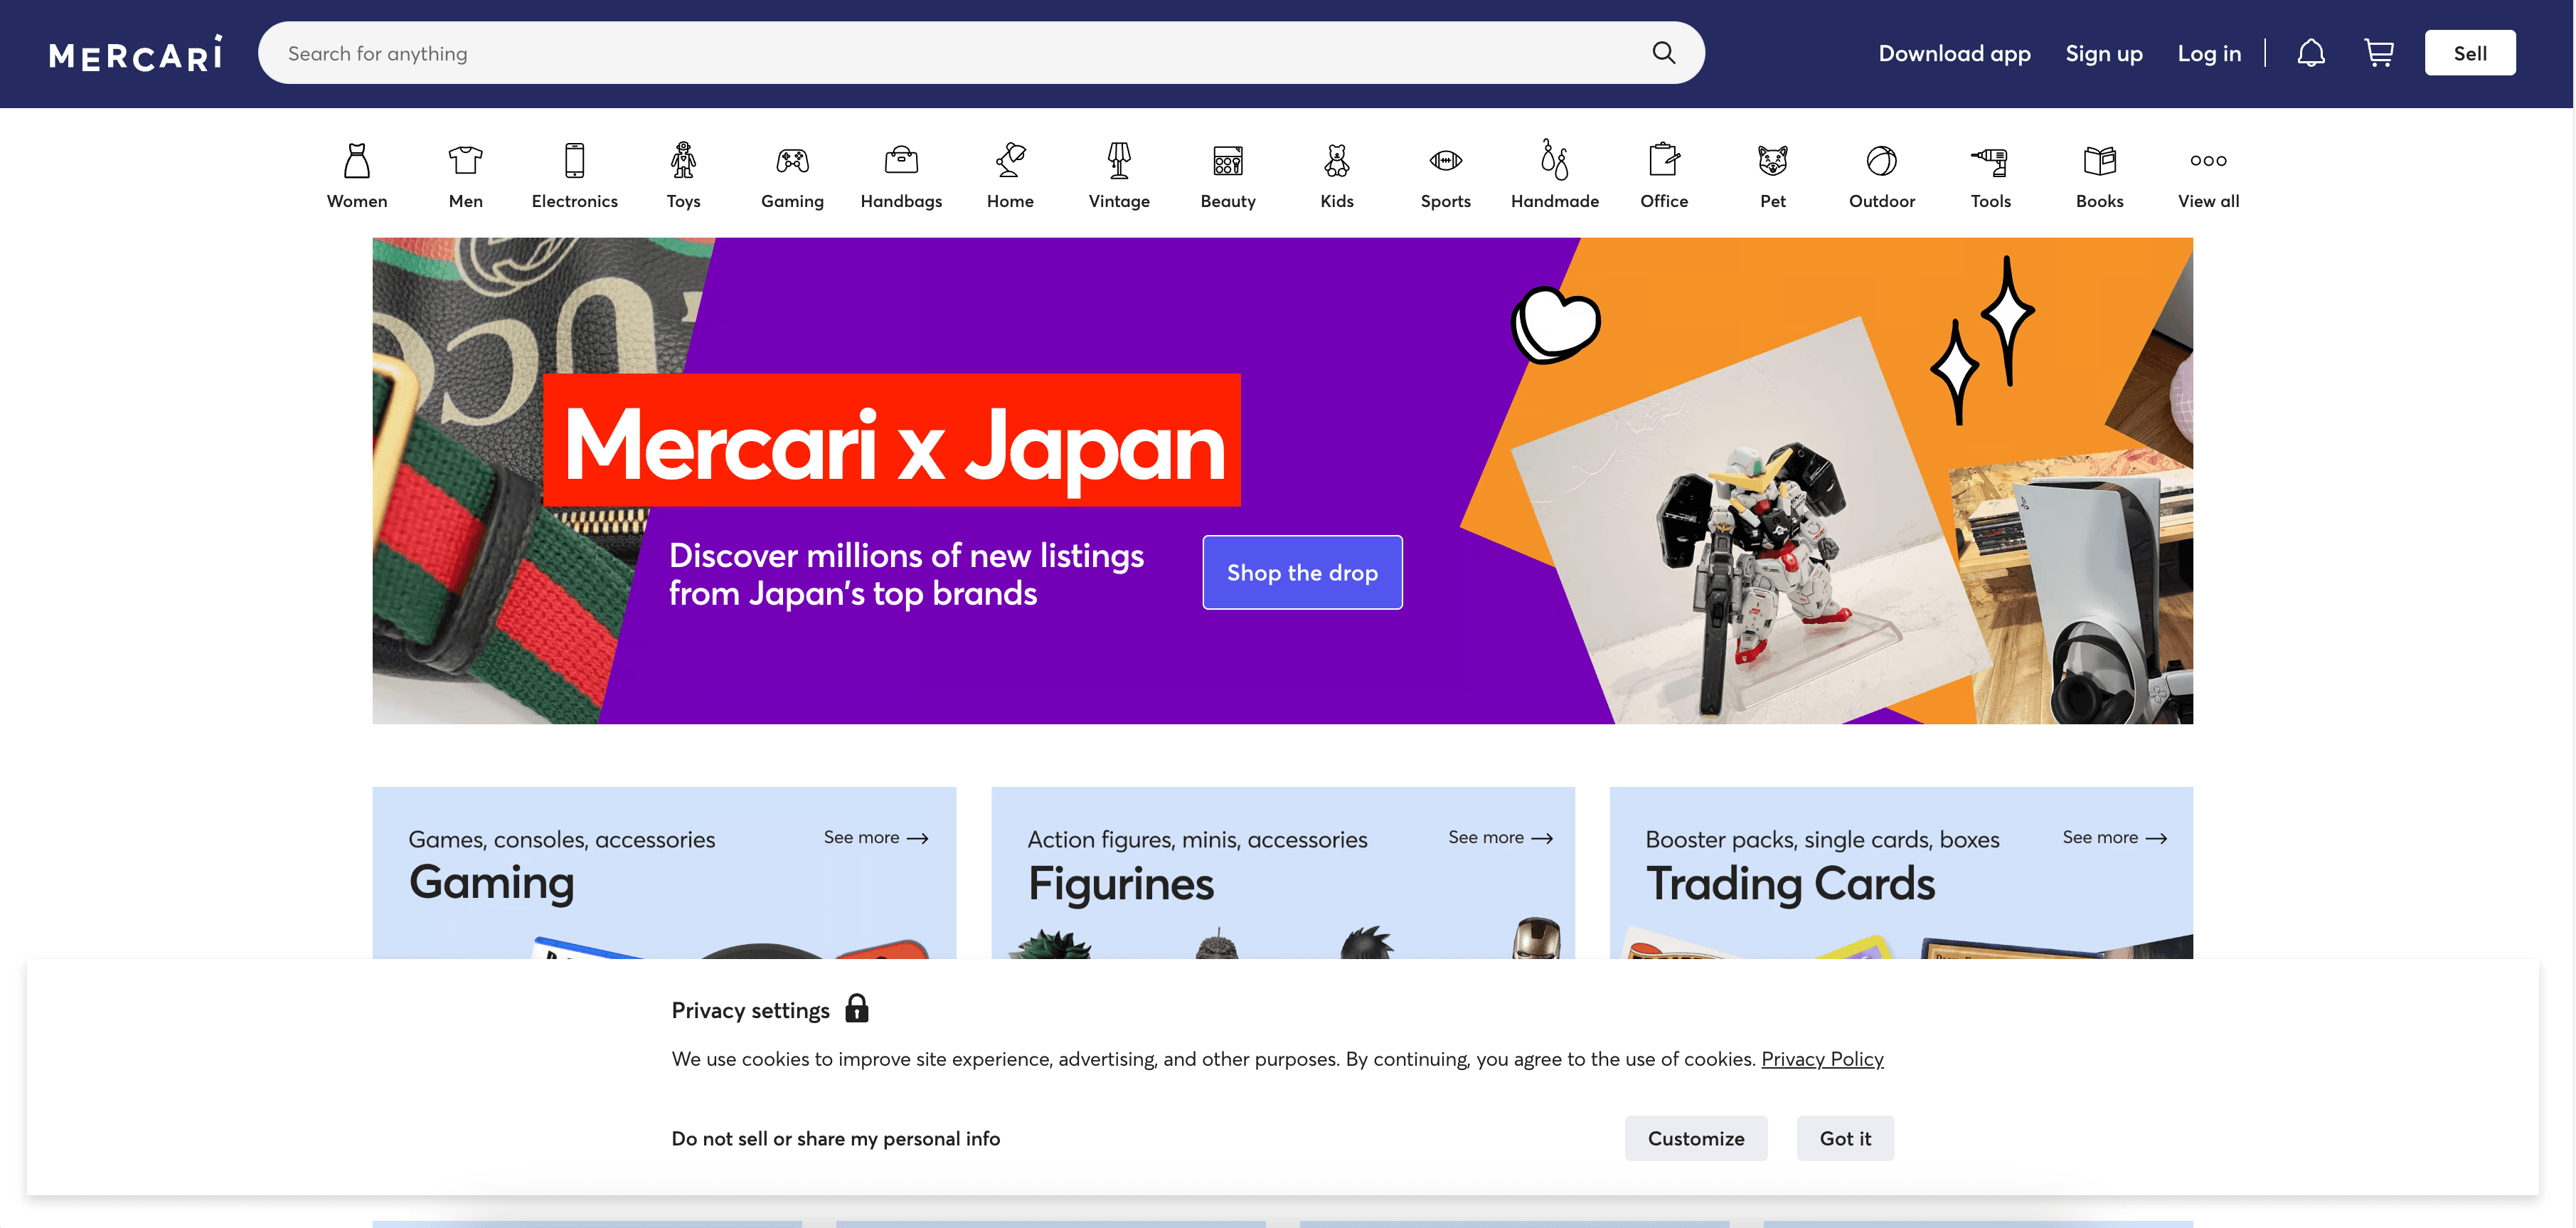Select the Gaming controller category icon
This screenshot has height=1228, width=2576.
tap(792, 161)
